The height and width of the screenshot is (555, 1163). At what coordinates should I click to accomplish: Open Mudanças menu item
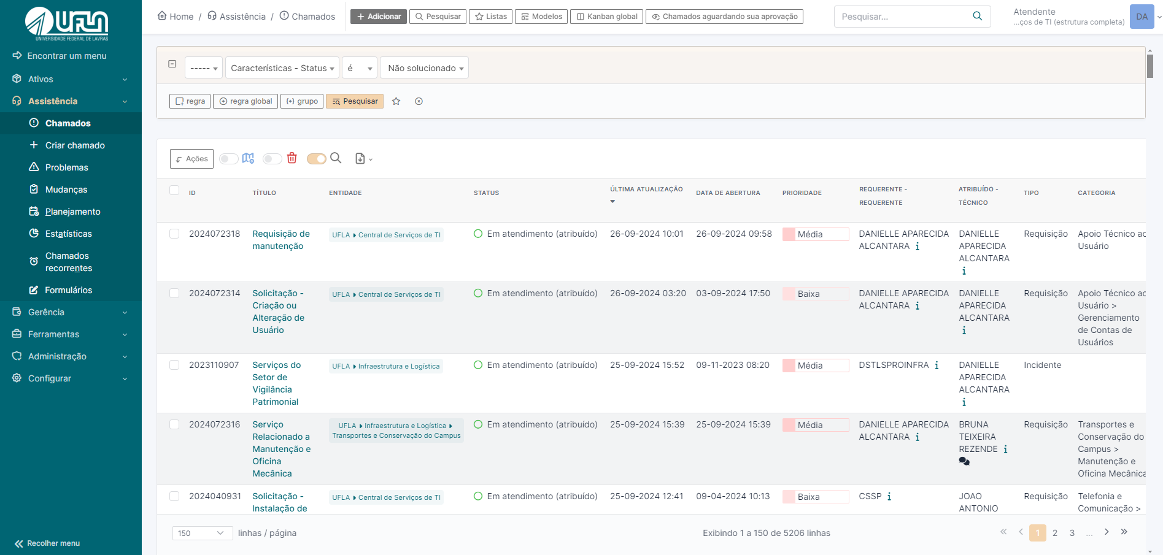point(71,189)
